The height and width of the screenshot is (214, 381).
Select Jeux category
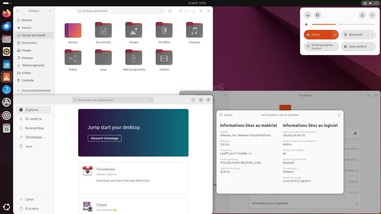tap(33, 146)
